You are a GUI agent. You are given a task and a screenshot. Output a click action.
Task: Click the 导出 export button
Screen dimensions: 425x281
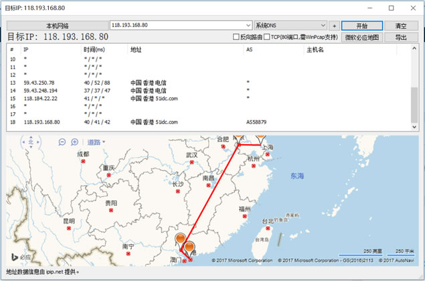(x=401, y=37)
